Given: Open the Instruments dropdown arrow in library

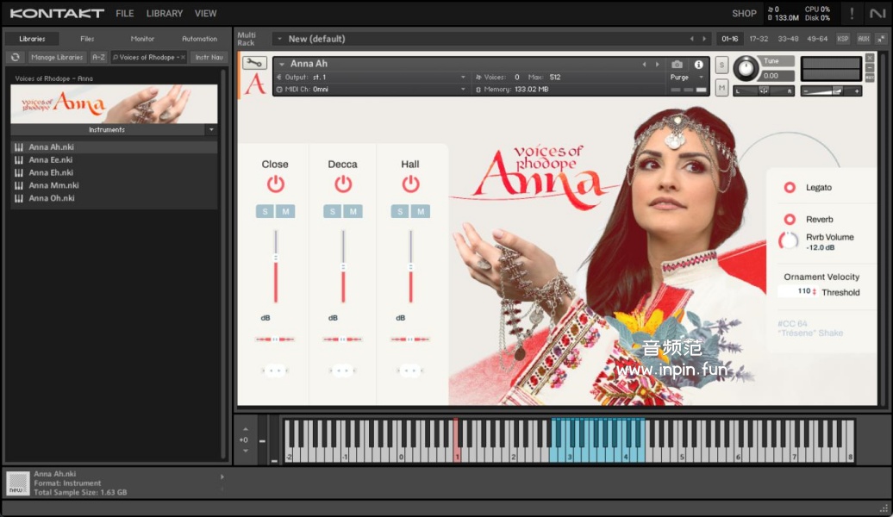Looking at the screenshot, I should click(211, 130).
